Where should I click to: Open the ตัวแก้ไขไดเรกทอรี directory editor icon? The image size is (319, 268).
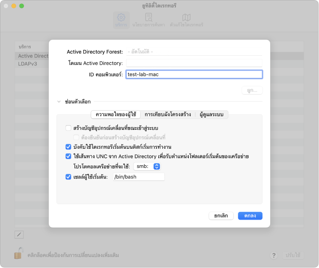point(186,20)
